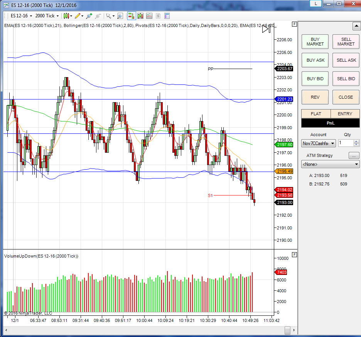This screenshot has height=337, width=361.
Task: Open the ATM Strategy <None> dropdown
Action: [x=330, y=164]
